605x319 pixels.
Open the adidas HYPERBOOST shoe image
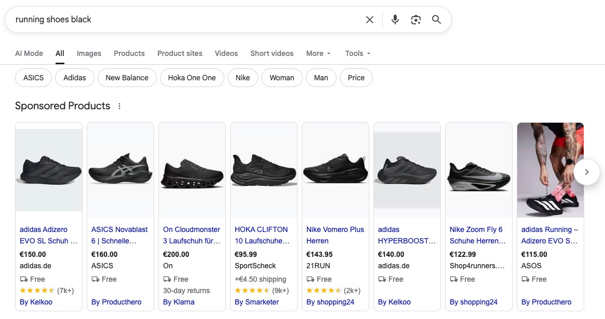point(407,170)
